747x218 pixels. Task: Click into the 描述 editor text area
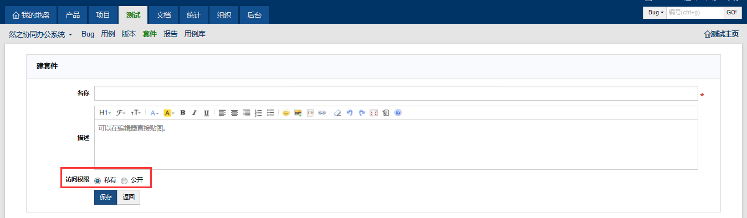point(396,144)
